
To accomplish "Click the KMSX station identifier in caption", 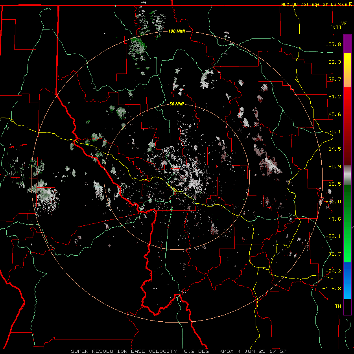I will 227,351.
